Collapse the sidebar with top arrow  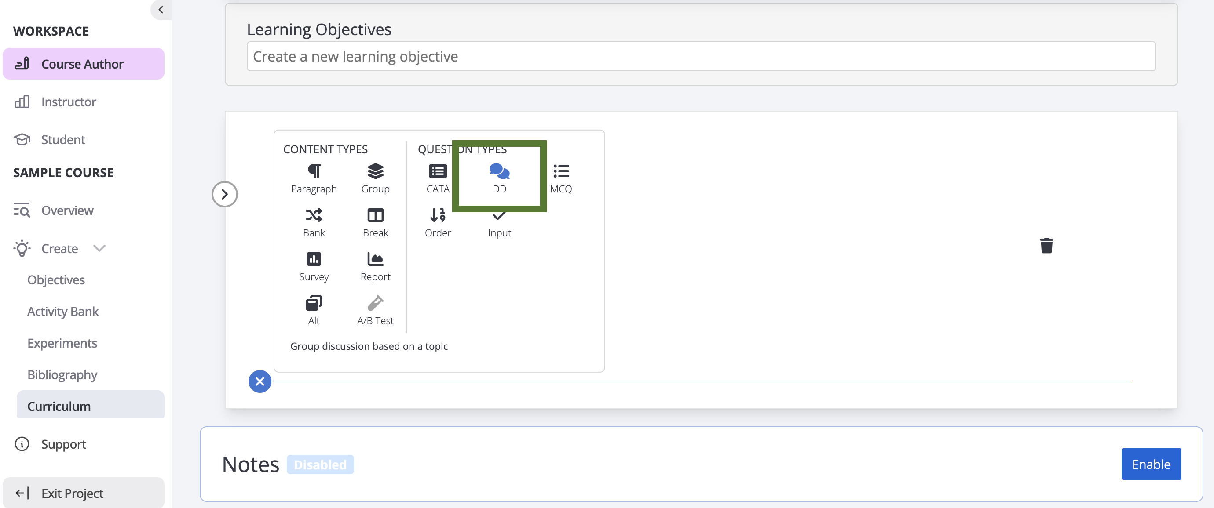(x=161, y=9)
